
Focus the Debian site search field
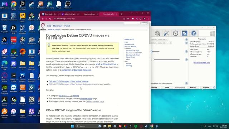click(x=132, y=23)
